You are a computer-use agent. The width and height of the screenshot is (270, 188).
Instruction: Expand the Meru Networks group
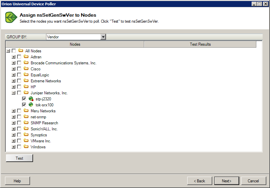(13, 111)
